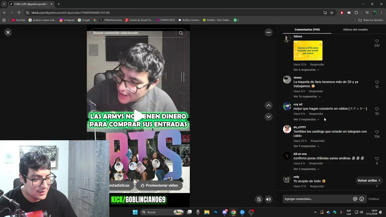Screen dimensions: 386x217
Task: Reply to Sdona's comment via 'Responder'
Action: click(317, 64)
